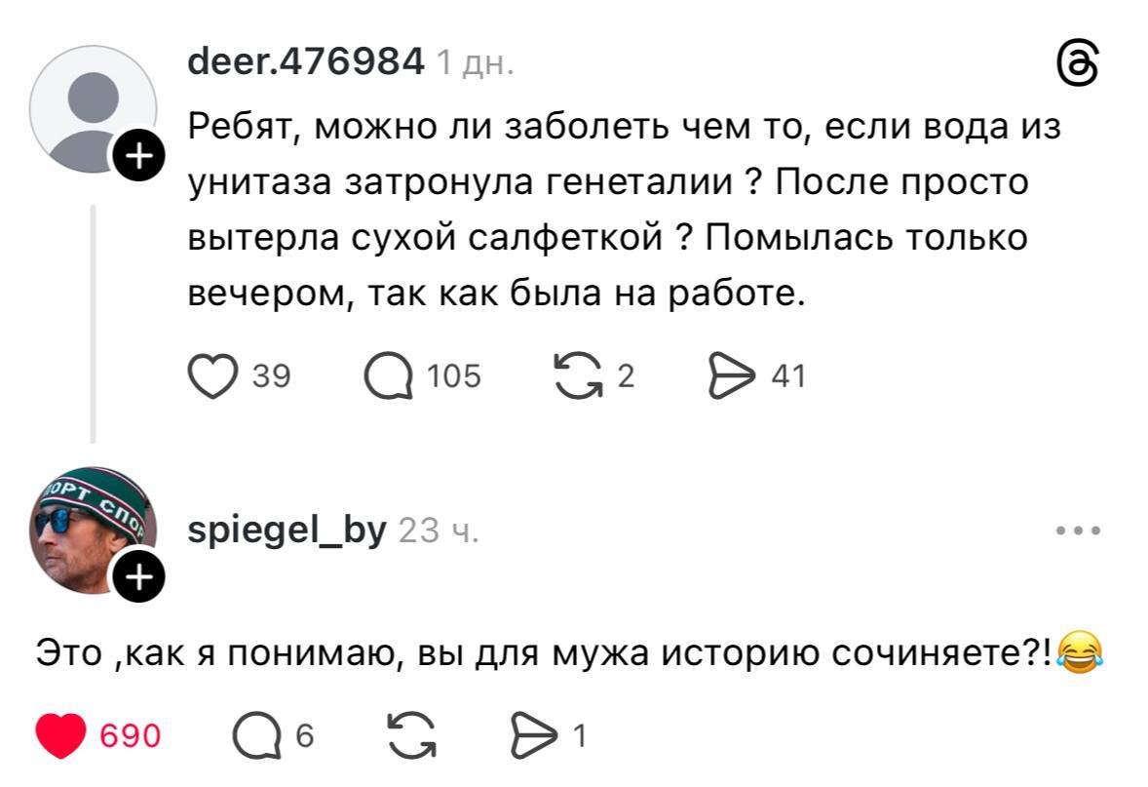Follow deer.476984 using the plus badge
Viewport: 1148px width, 787px height.
(138, 154)
